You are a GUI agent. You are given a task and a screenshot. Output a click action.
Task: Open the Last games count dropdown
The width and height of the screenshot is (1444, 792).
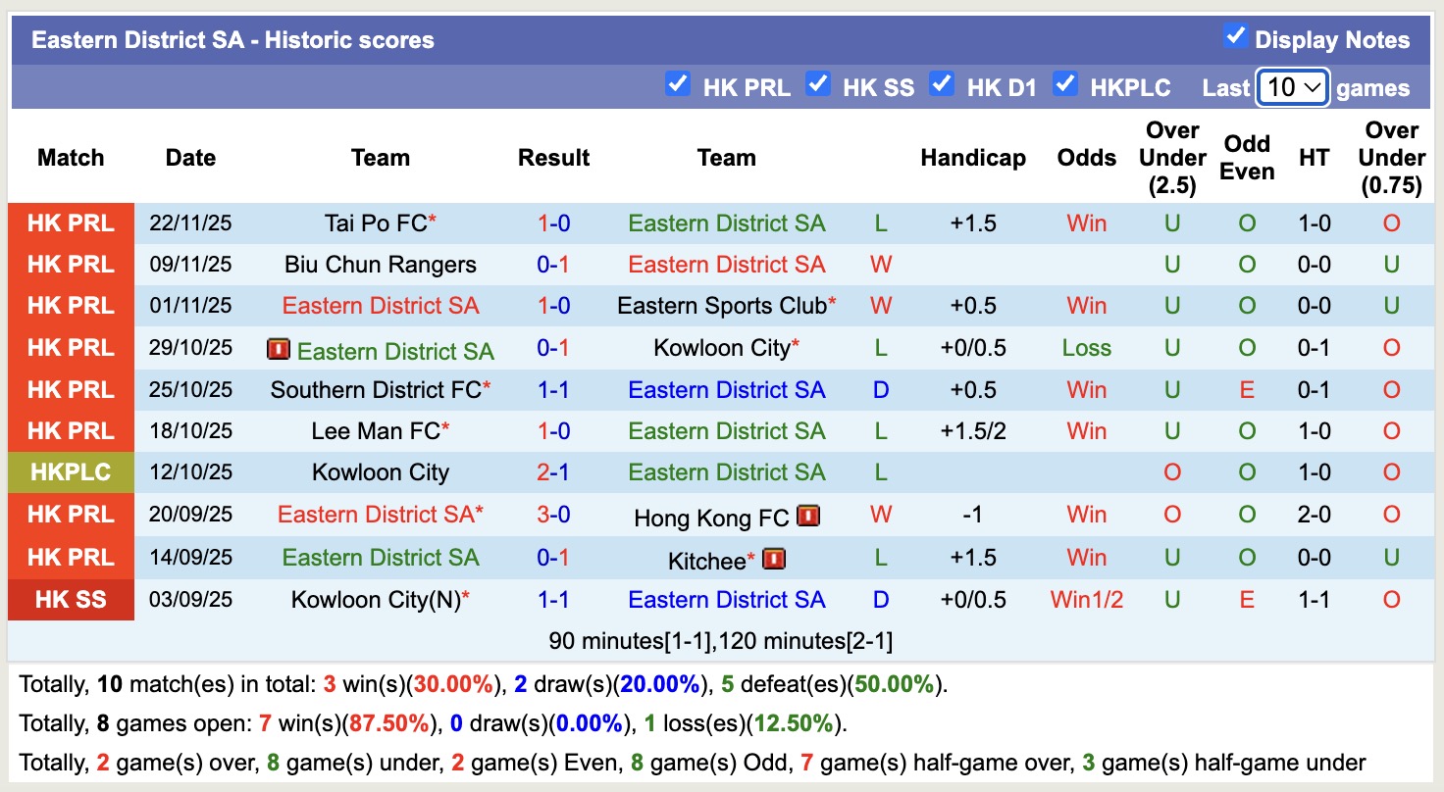tap(1292, 87)
